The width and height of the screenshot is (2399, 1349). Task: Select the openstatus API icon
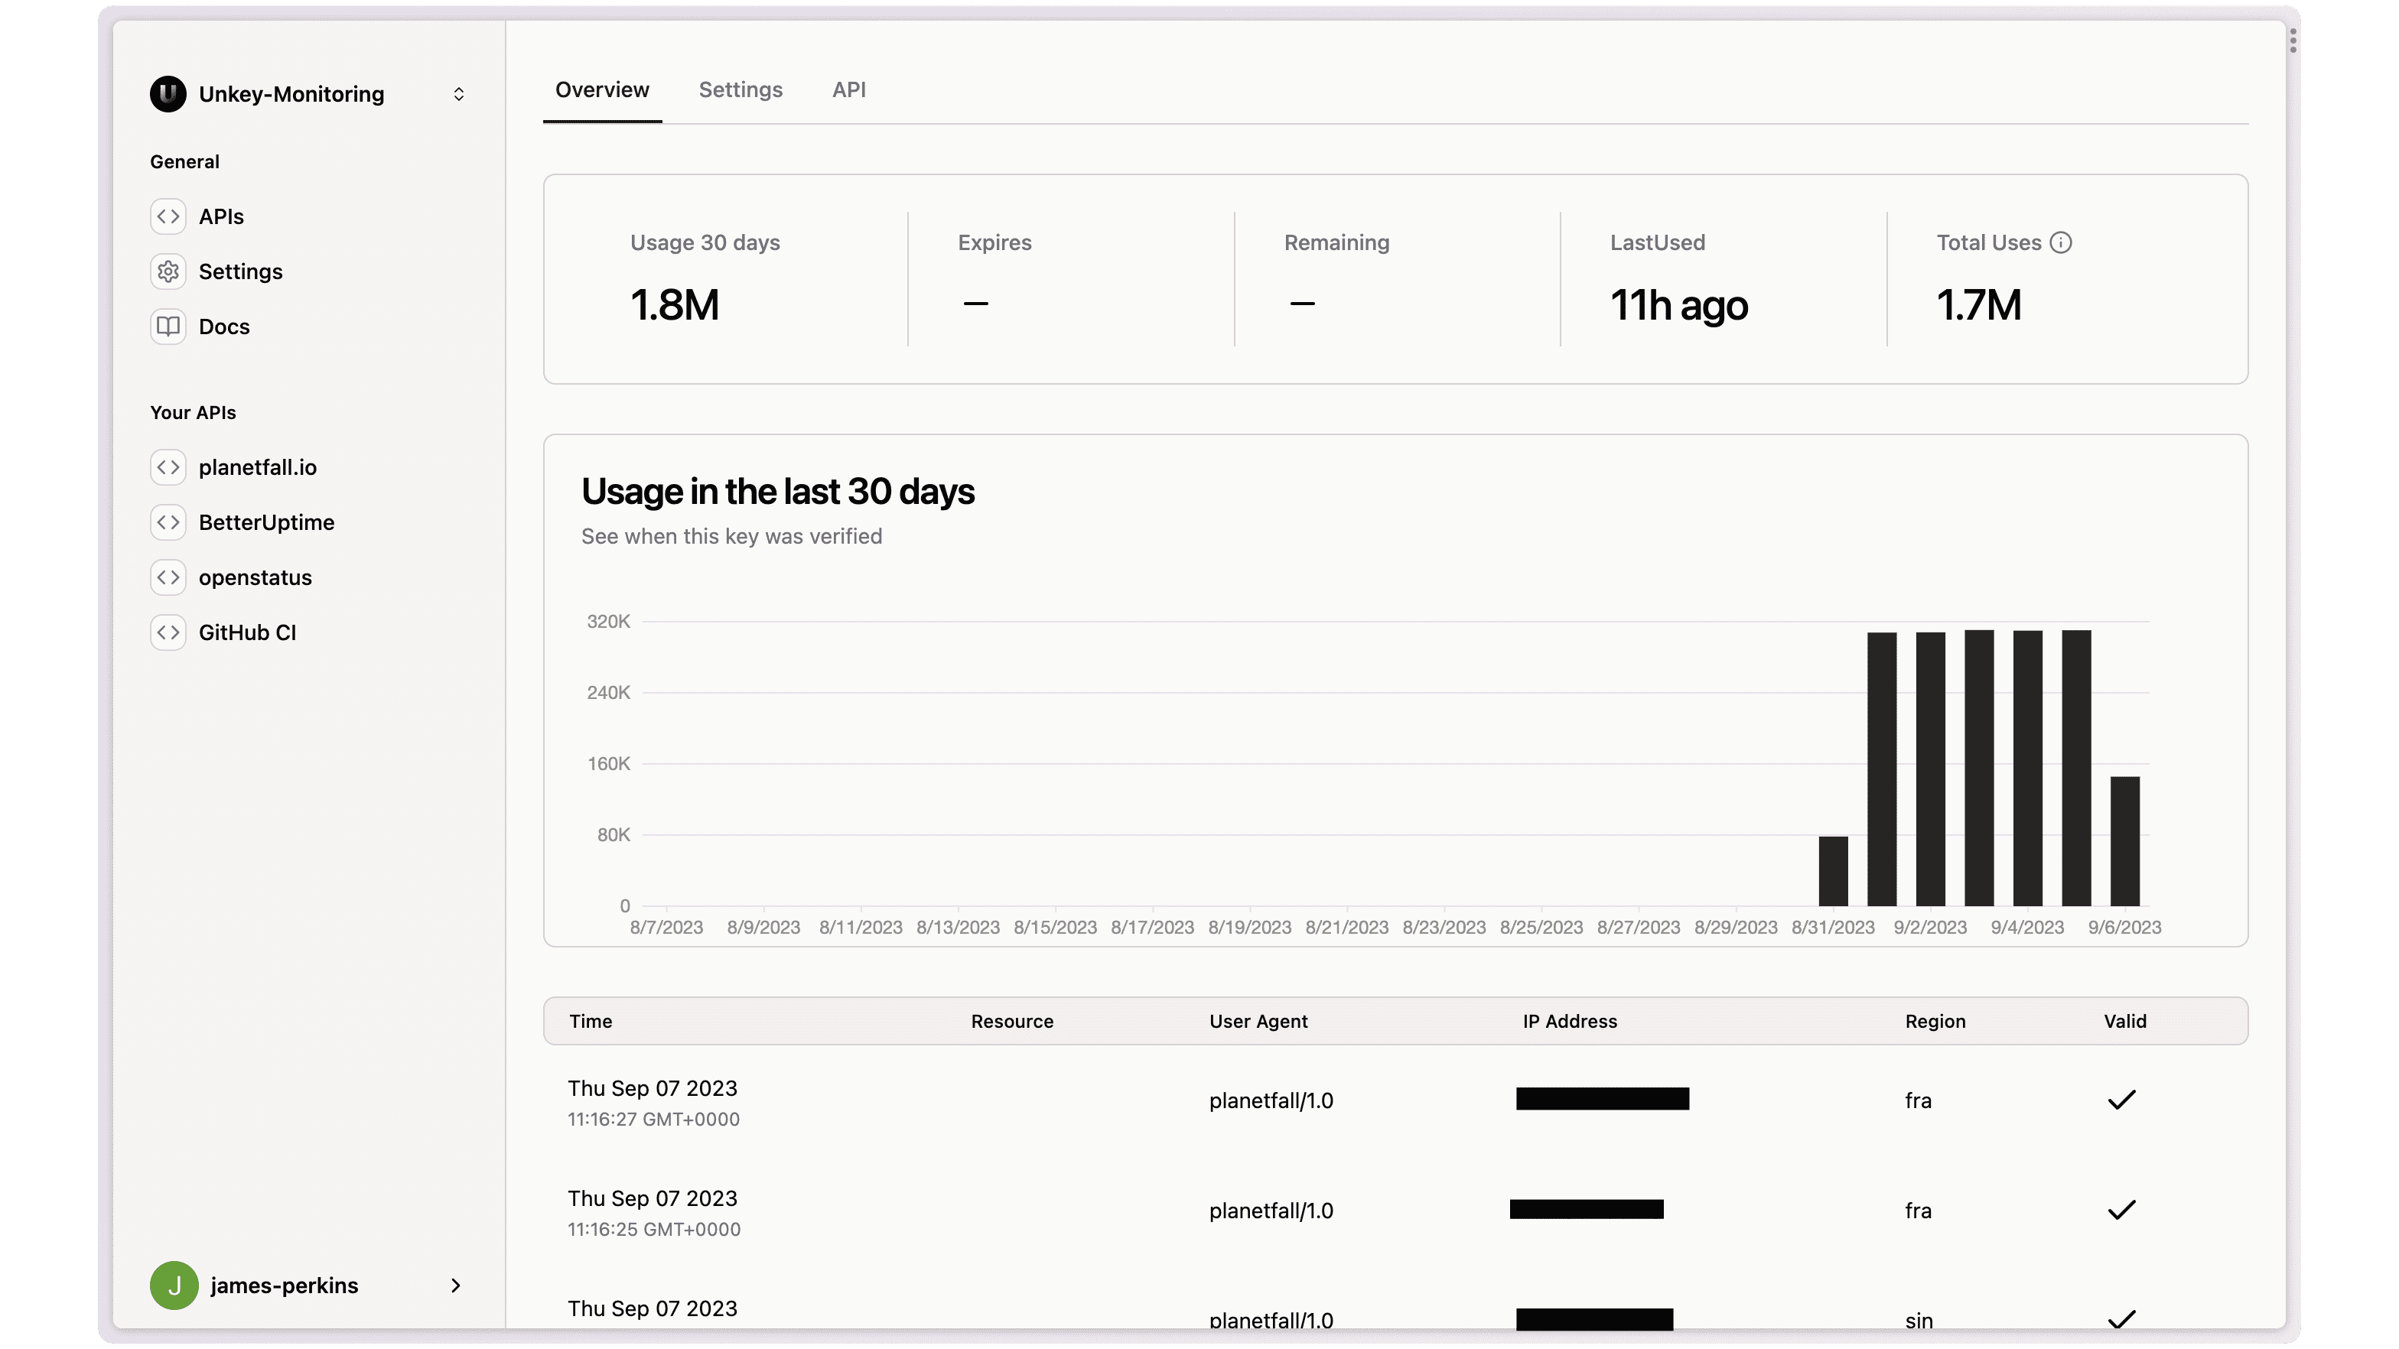tap(168, 577)
